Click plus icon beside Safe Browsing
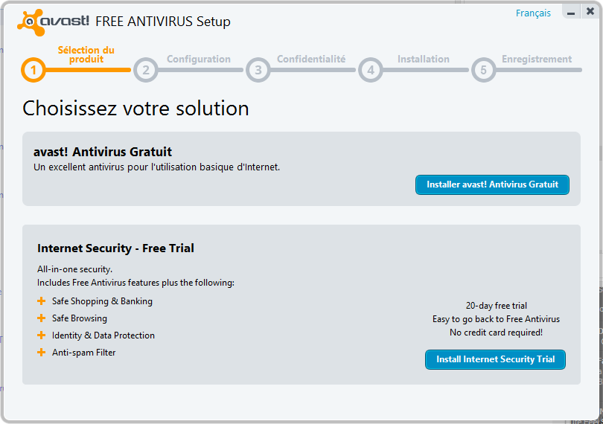Screen dimensions: 603x424 [x=42, y=318]
